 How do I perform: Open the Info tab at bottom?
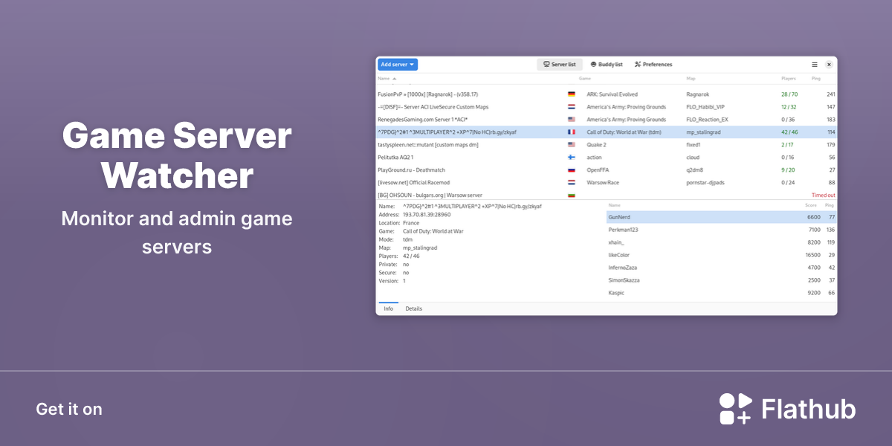point(388,308)
